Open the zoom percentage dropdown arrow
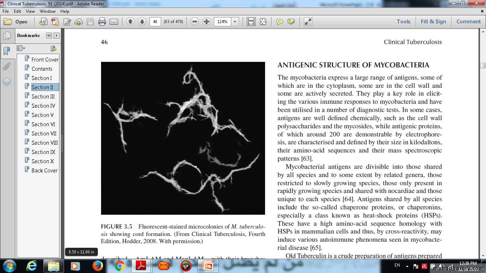The height and width of the screenshot is (273, 486). 235,22
